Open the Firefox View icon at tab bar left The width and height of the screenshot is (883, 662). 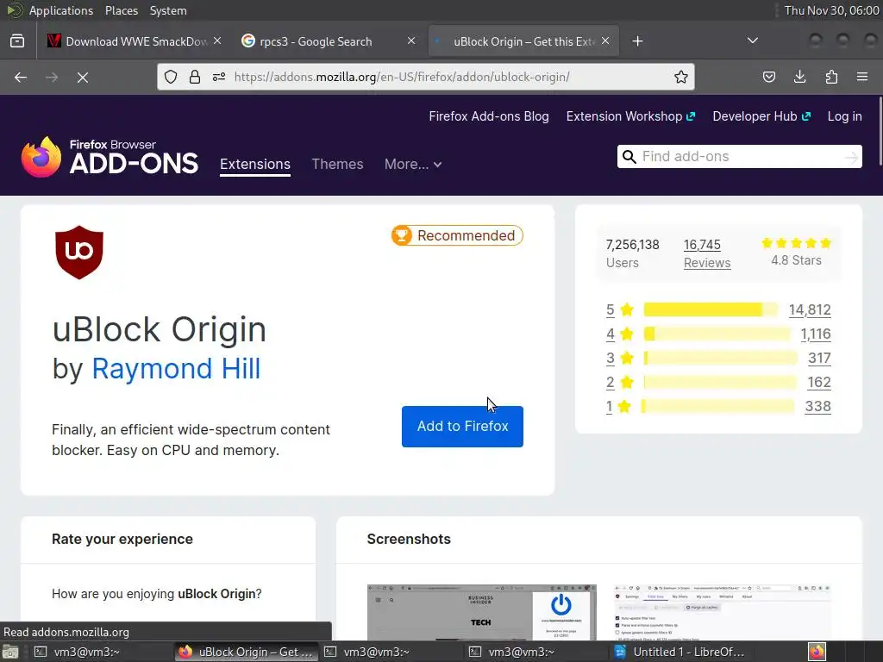tap(17, 41)
